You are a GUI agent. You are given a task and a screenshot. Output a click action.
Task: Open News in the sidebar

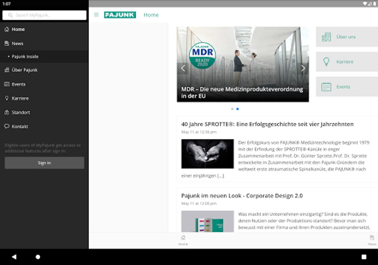tap(44, 43)
